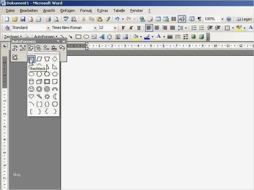Viewport: 254px width, 190px height.
Task: Click the Lesen reading layout button
Action: point(244,19)
